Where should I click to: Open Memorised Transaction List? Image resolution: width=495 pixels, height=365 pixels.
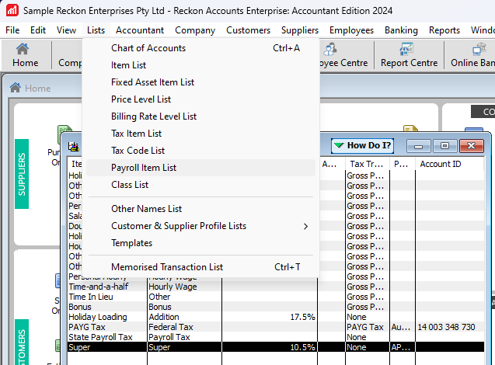(x=200, y=267)
